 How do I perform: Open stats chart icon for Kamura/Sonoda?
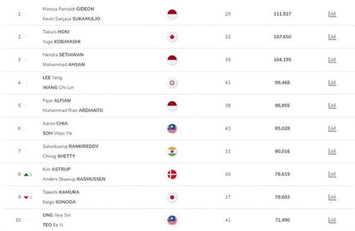pyautogui.click(x=332, y=197)
